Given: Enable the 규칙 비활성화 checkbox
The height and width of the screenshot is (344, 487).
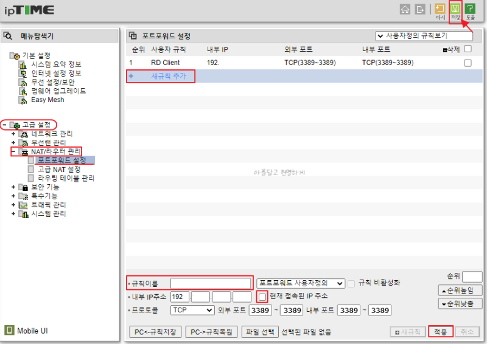Looking at the screenshot, I should pyautogui.click(x=351, y=283).
